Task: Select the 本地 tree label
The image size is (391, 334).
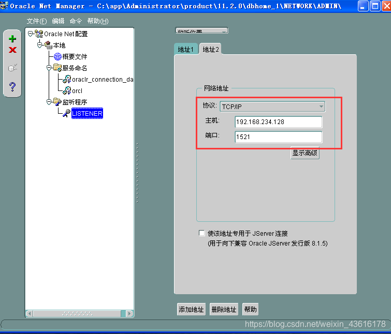Action: coord(59,45)
